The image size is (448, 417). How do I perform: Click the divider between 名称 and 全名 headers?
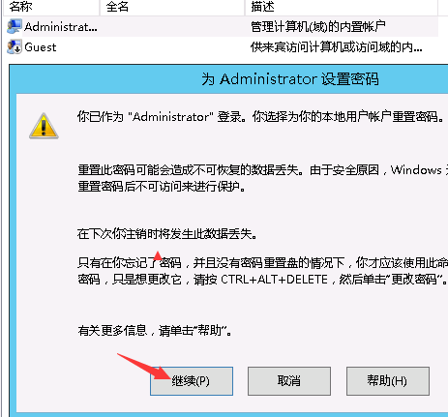(100, 7)
